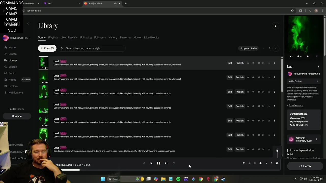This screenshot has width=326, height=183.
Task: Publish the nu-metal Lust song
Action: pos(240,149)
